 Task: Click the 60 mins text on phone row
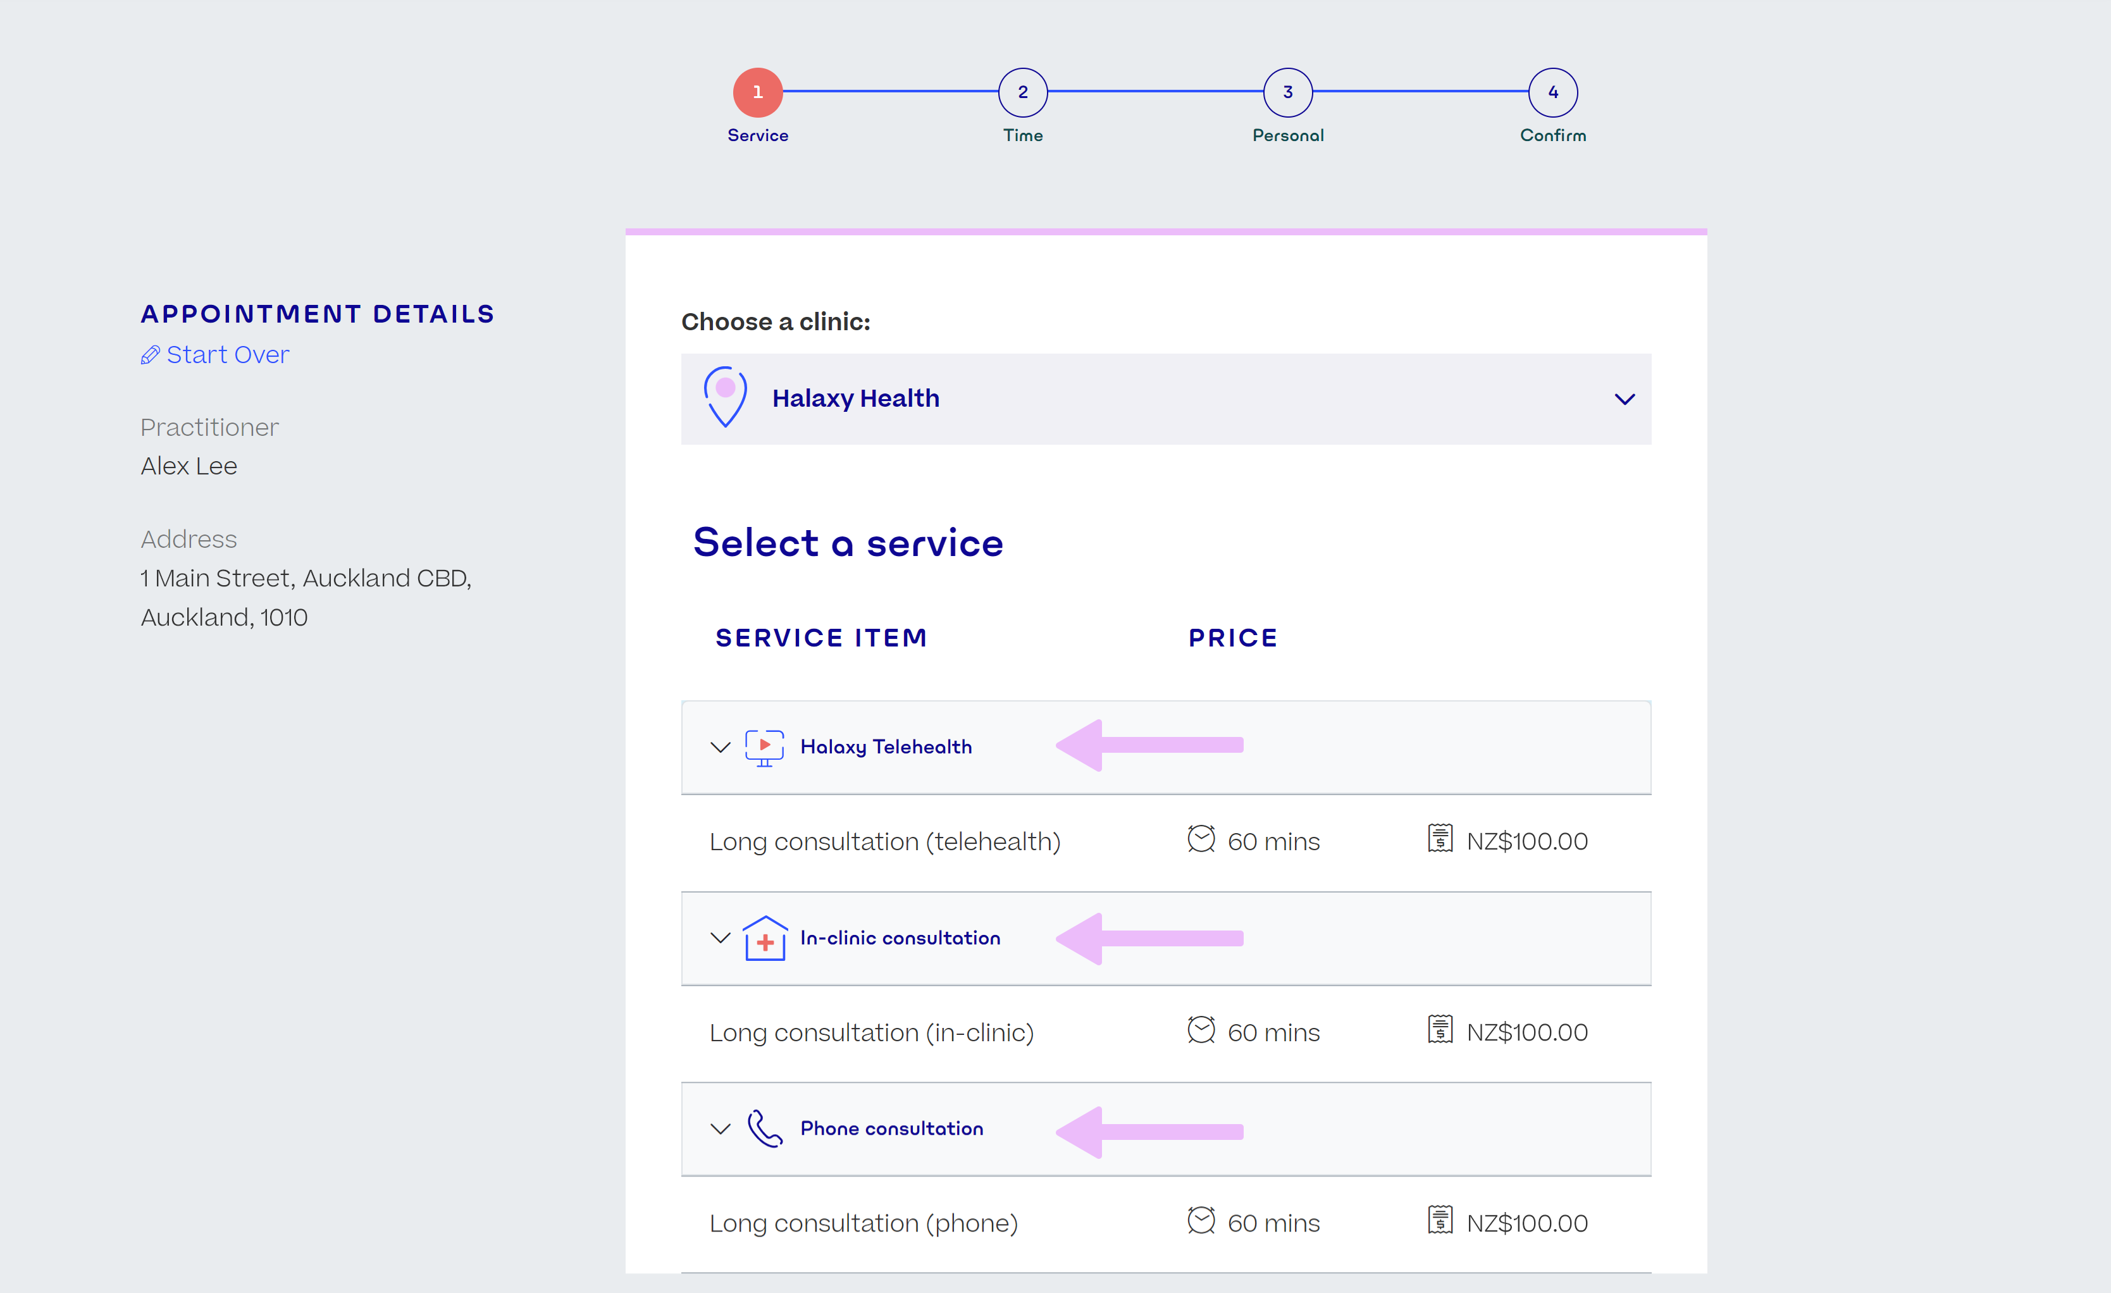click(1273, 1223)
